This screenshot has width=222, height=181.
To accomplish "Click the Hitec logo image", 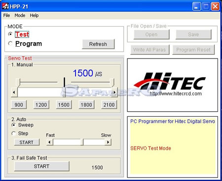I will coord(173,85).
